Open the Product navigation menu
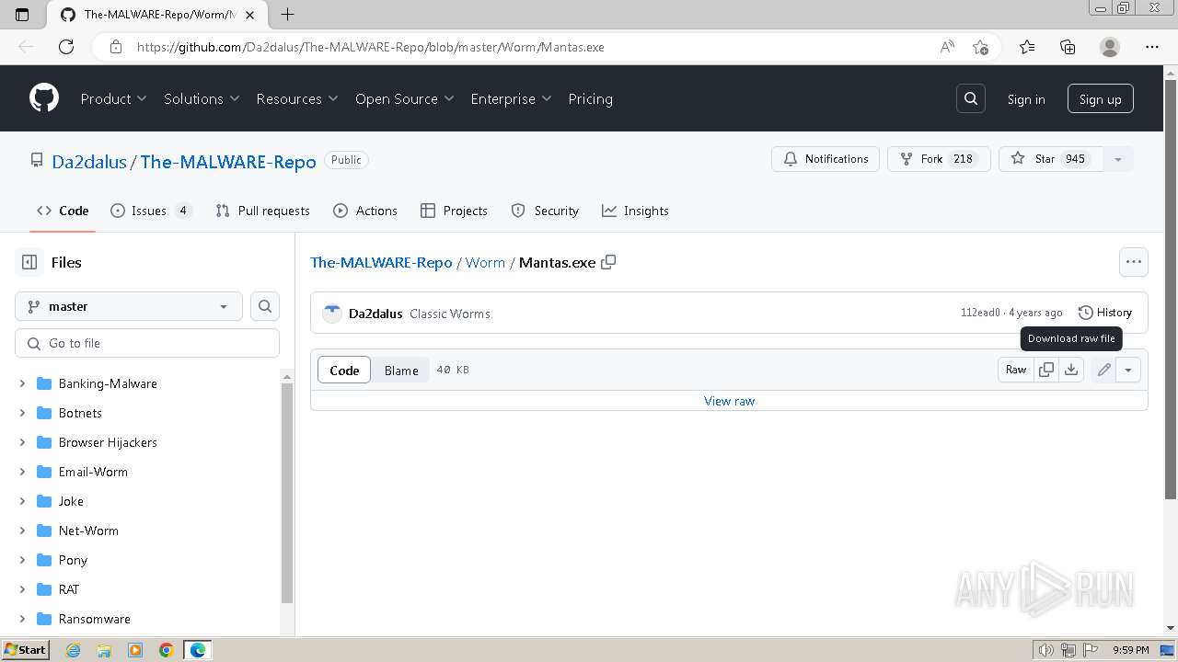 click(113, 98)
